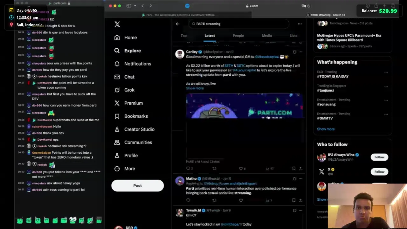407x229 pixels.
Task: Open the three-dot menu on Tynoih.hl's post
Action: (x=300, y=210)
